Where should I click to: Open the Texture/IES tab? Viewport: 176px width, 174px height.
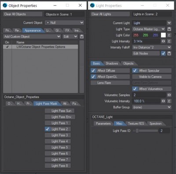(136, 123)
